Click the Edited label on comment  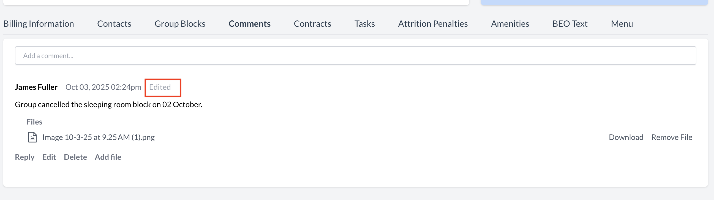click(160, 87)
